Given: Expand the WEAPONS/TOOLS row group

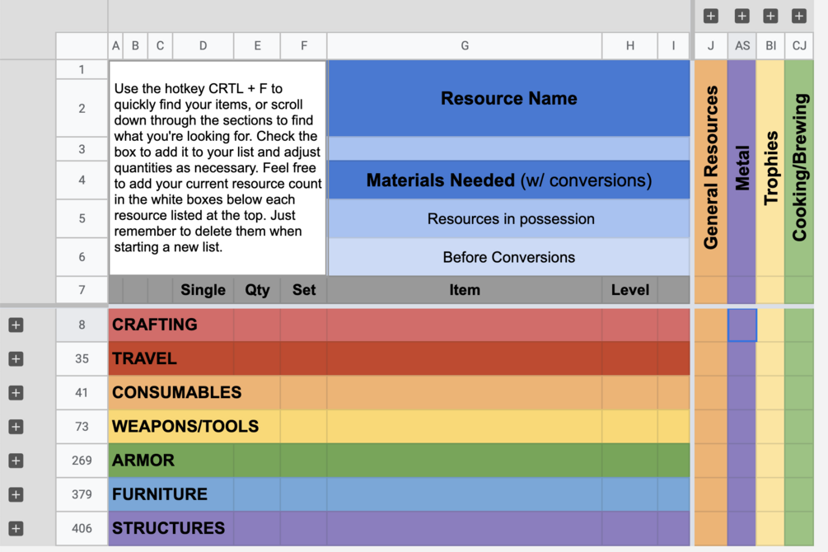Looking at the screenshot, I should pos(16,427).
